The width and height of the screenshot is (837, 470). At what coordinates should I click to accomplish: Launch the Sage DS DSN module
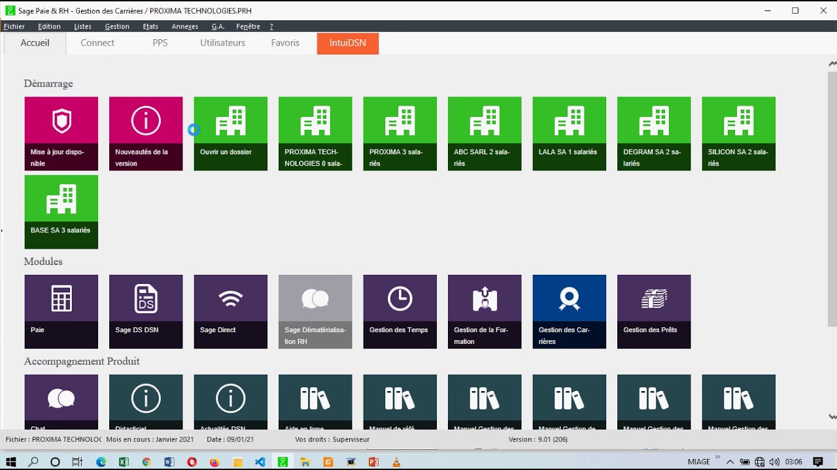(x=146, y=312)
